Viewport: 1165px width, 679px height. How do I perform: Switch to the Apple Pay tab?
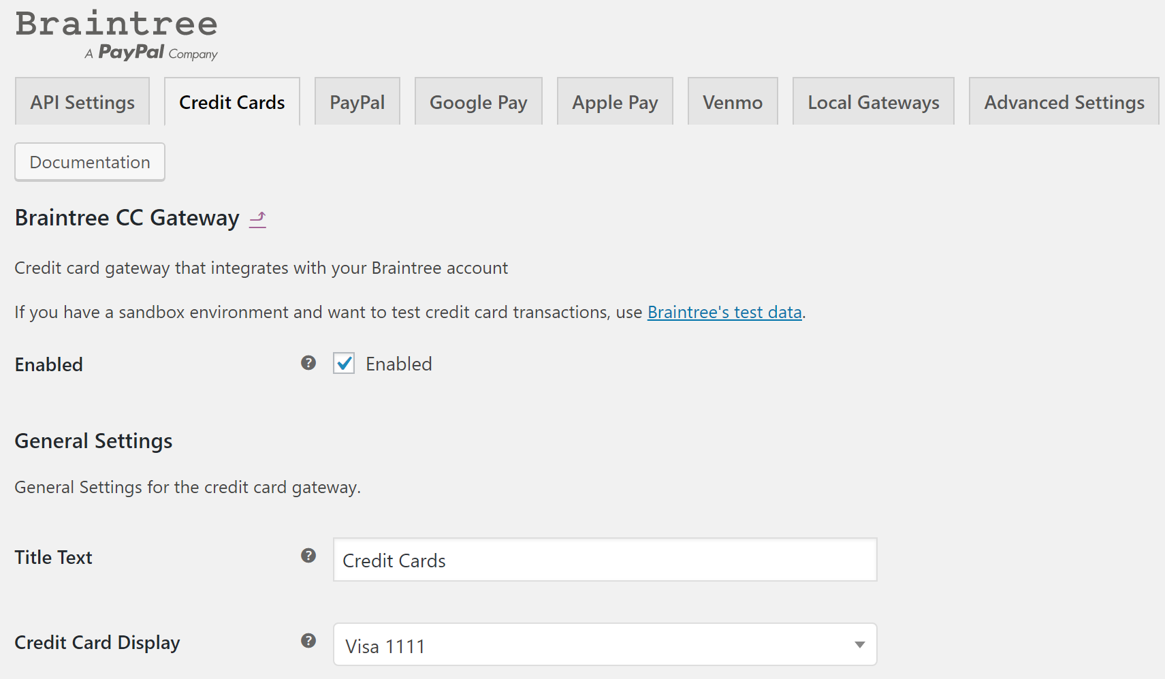click(615, 102)
